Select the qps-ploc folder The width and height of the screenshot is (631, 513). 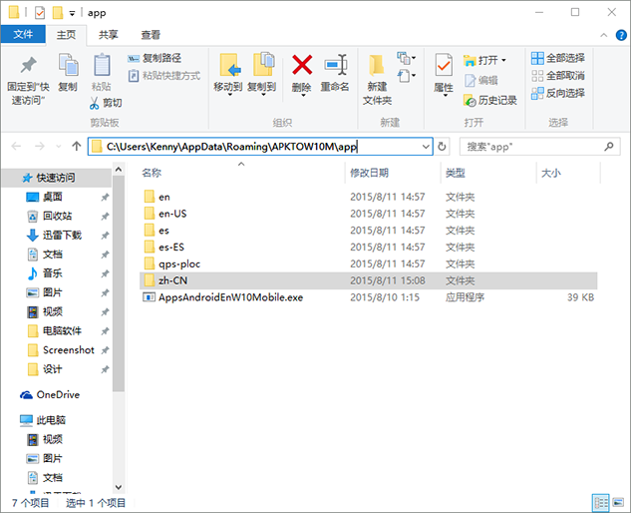(x=368, y=263)
